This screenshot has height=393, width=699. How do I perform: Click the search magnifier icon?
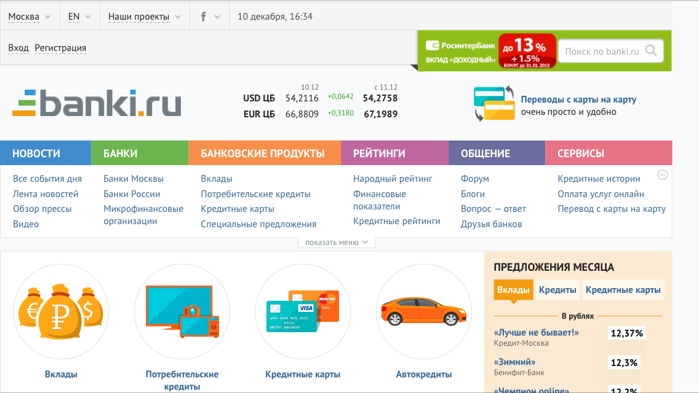[651, 51]
